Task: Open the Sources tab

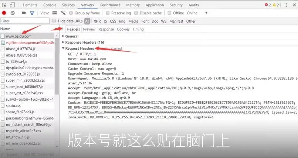Action: tap(68, 5)
